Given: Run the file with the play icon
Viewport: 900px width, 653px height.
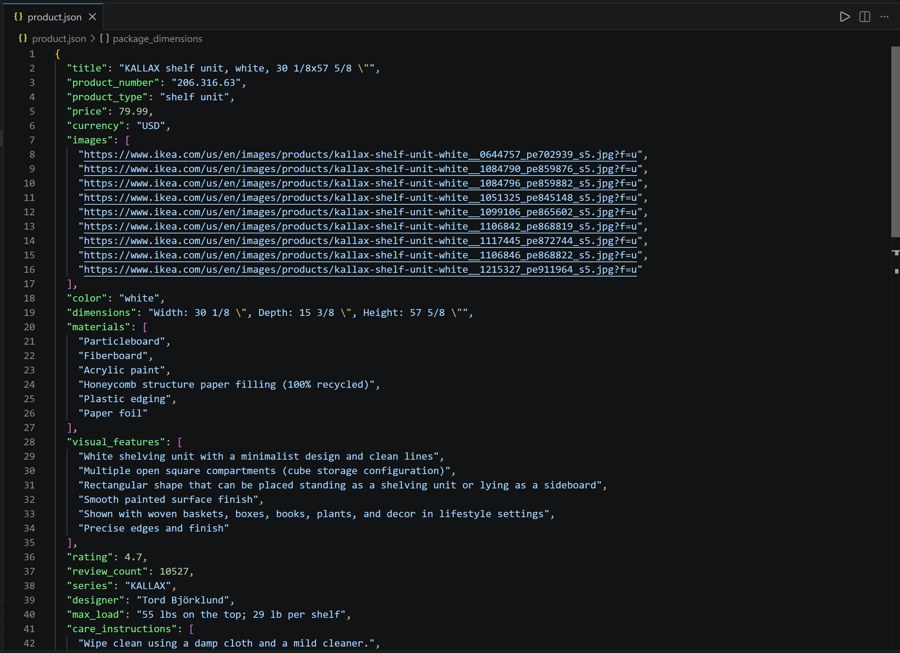Looking at the screenshot, I should tap(845, 17).
